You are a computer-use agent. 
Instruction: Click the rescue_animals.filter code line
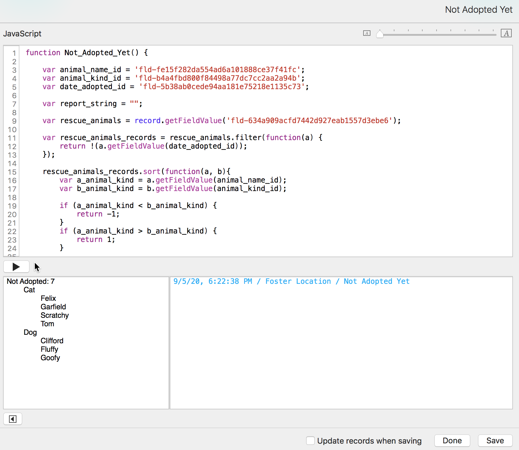[x=182, y=138]
